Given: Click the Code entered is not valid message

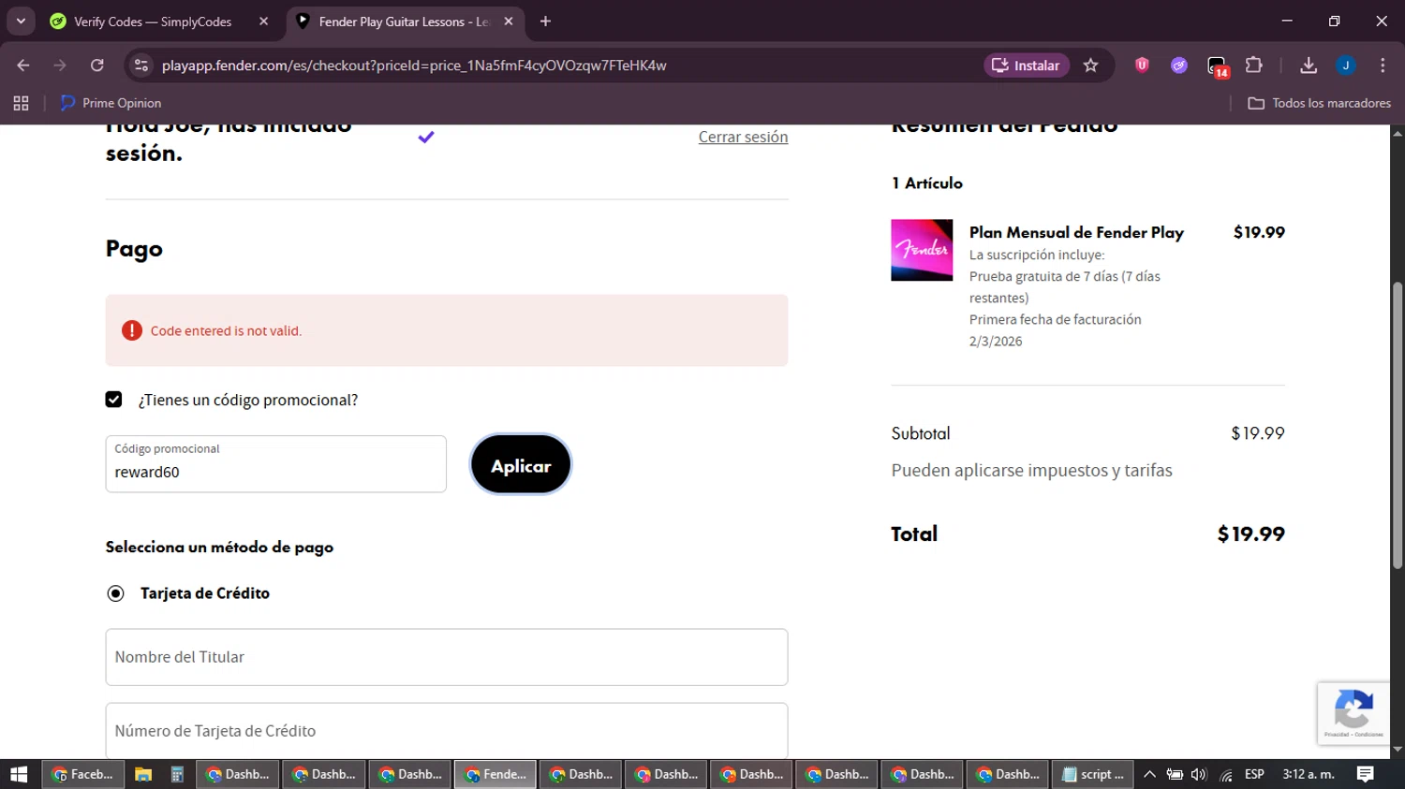Looking at the screenshot, I should pyautogui.click(x=226, y=330).
